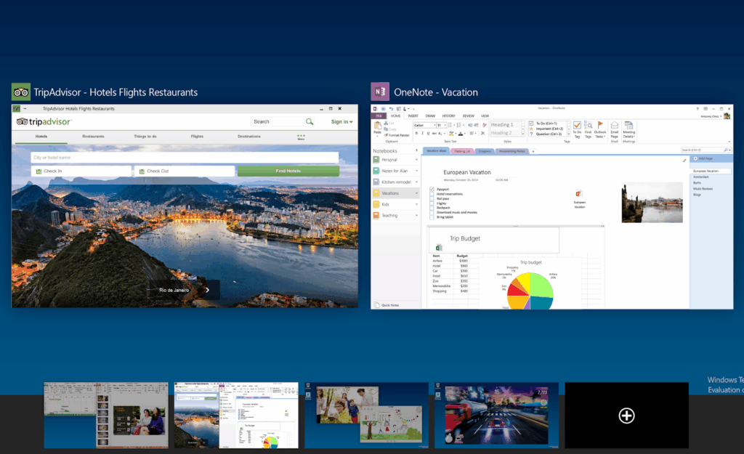Click the Find Hotels button
Screen dimensions: 744x454
point(288,171)
